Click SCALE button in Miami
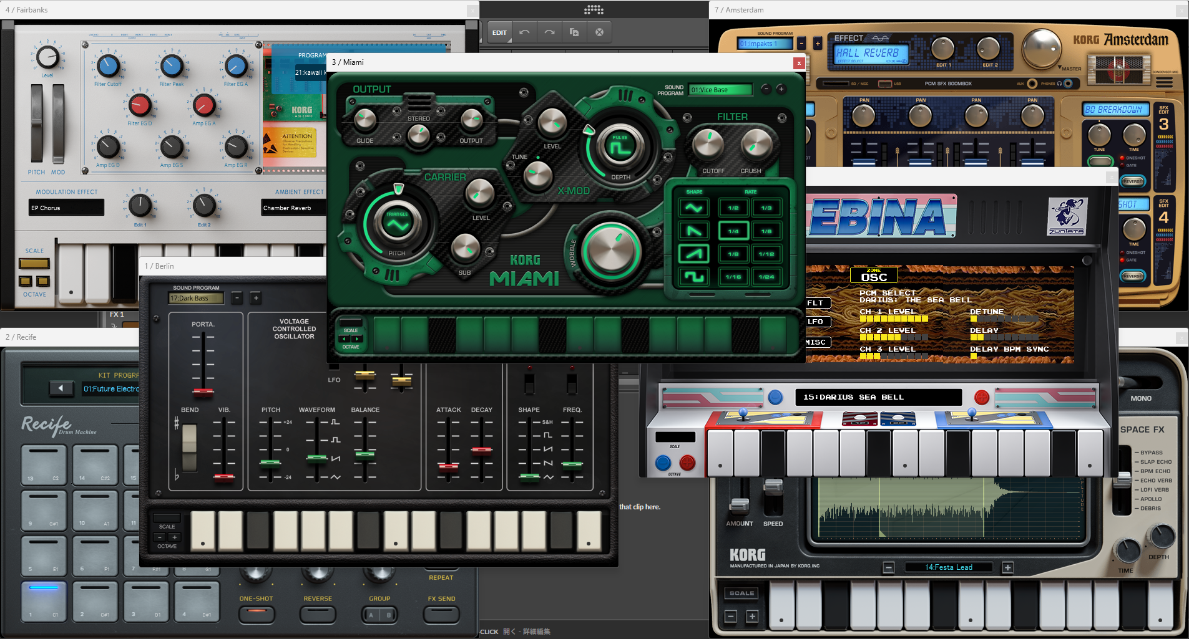This screenshot has width=1189, height=639. point(351,323)
